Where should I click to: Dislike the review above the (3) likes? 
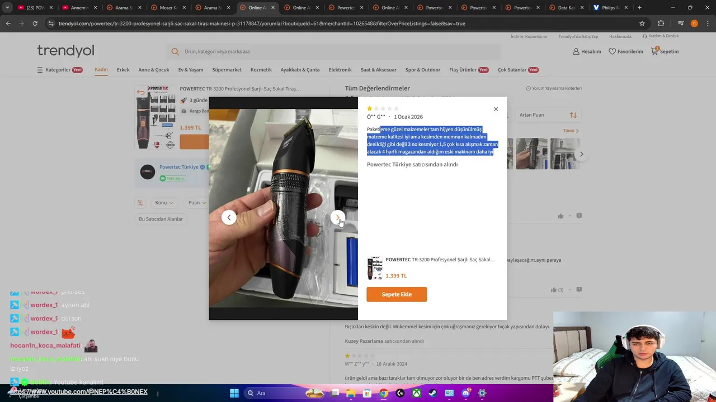579,216
